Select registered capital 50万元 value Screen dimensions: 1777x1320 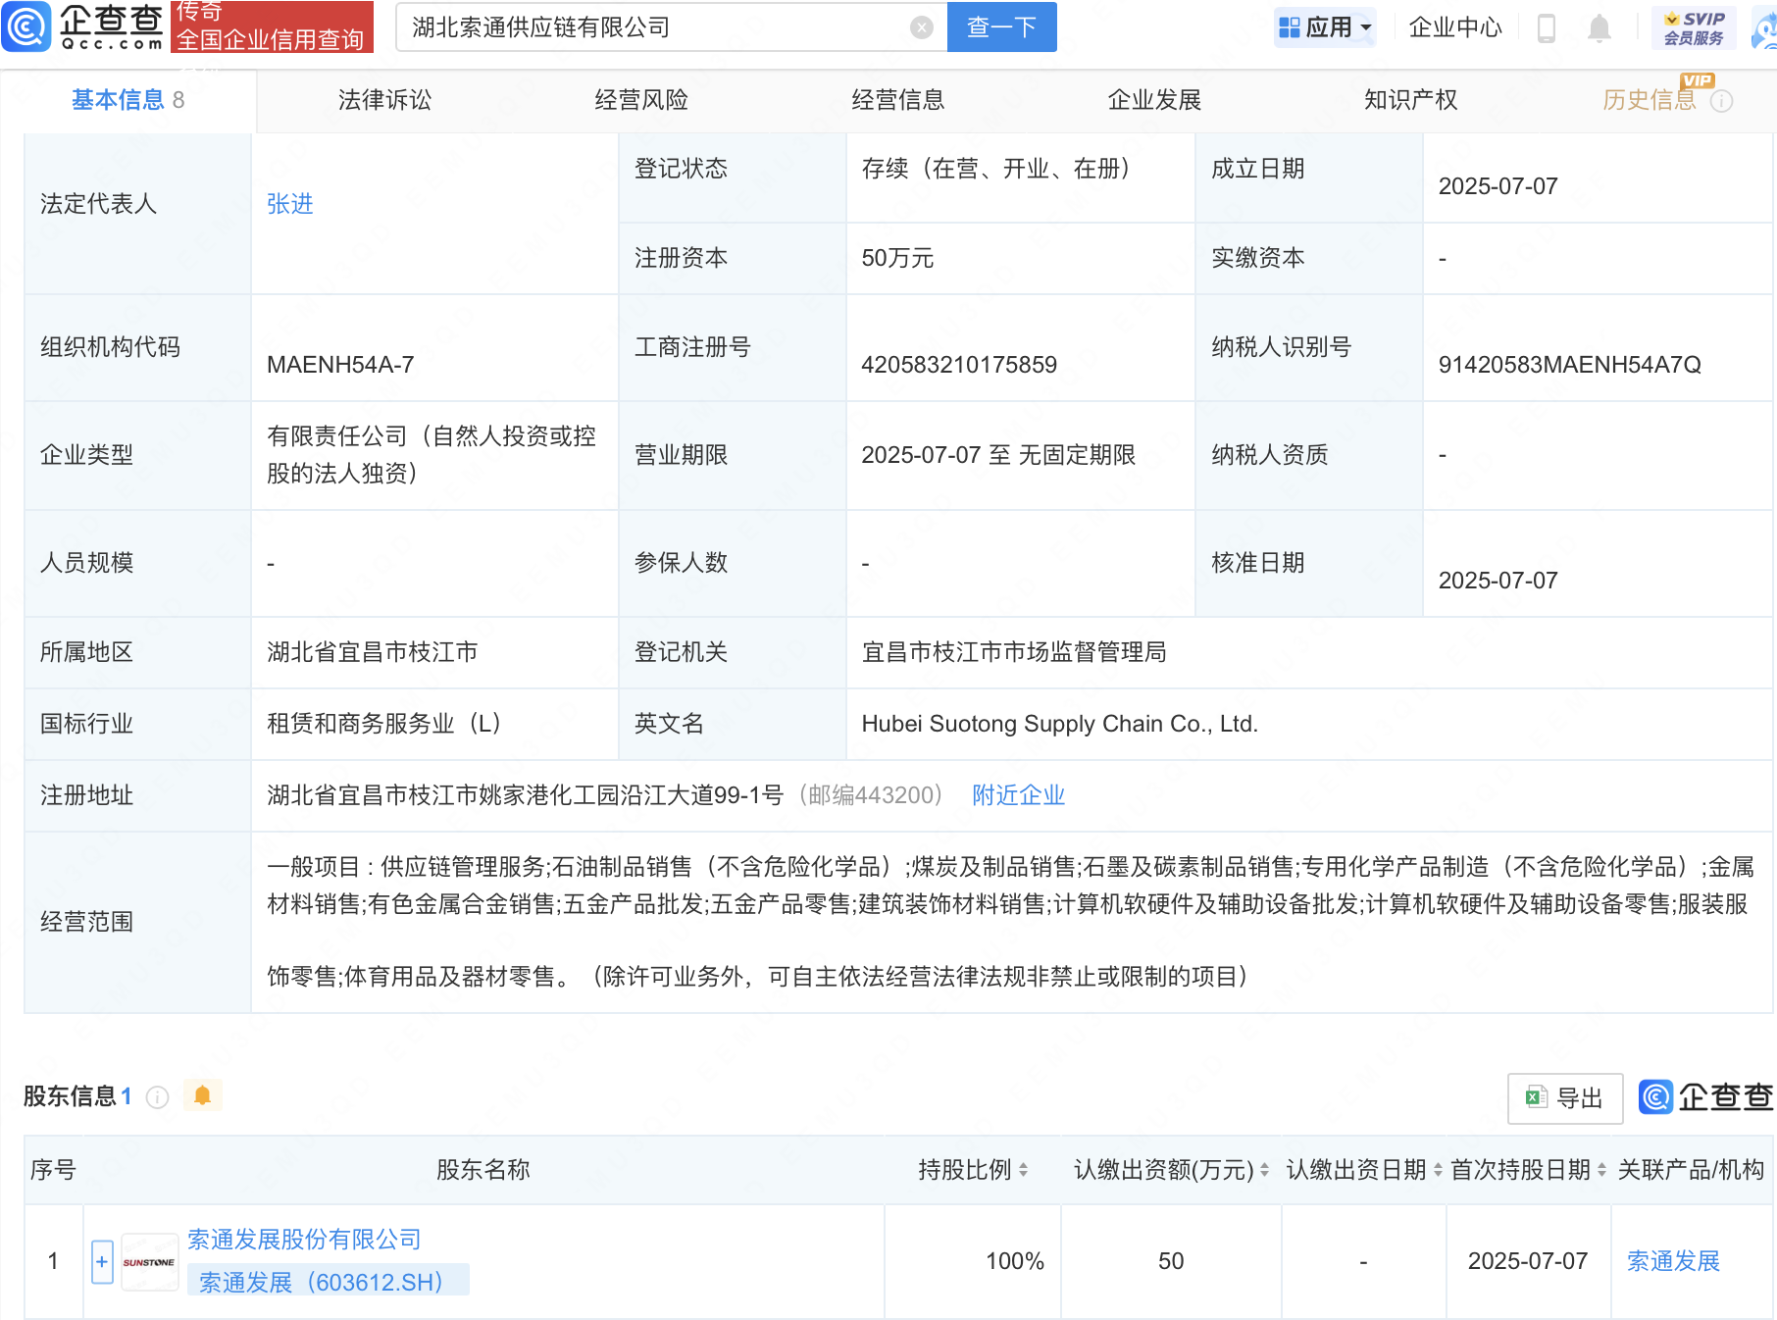click(x=897, y=258)
